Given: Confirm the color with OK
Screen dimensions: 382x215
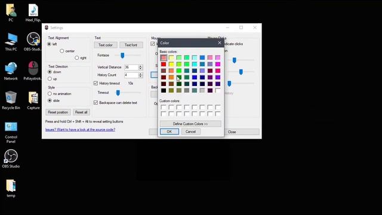Looking at the screenshot, I should click(x=170, y=131).
